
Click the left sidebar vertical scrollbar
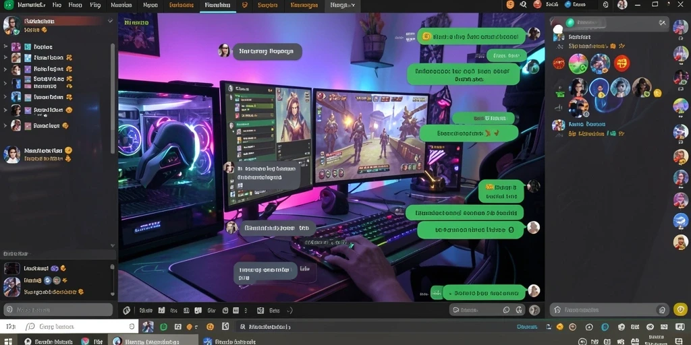coord(113,98)
